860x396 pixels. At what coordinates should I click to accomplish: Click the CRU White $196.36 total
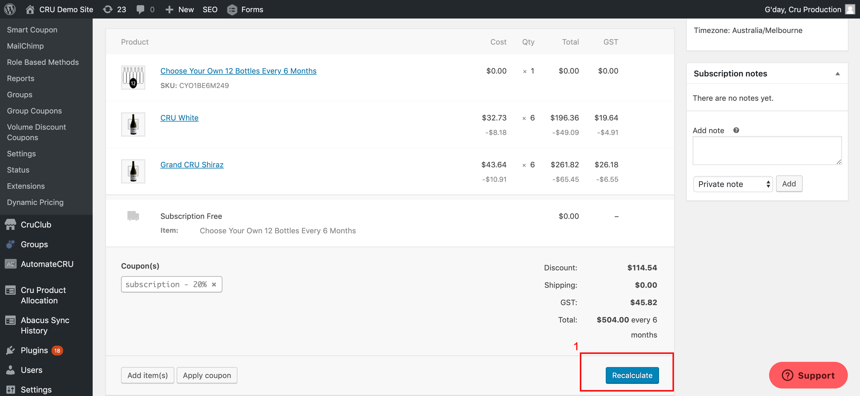(x=565, y=118)
